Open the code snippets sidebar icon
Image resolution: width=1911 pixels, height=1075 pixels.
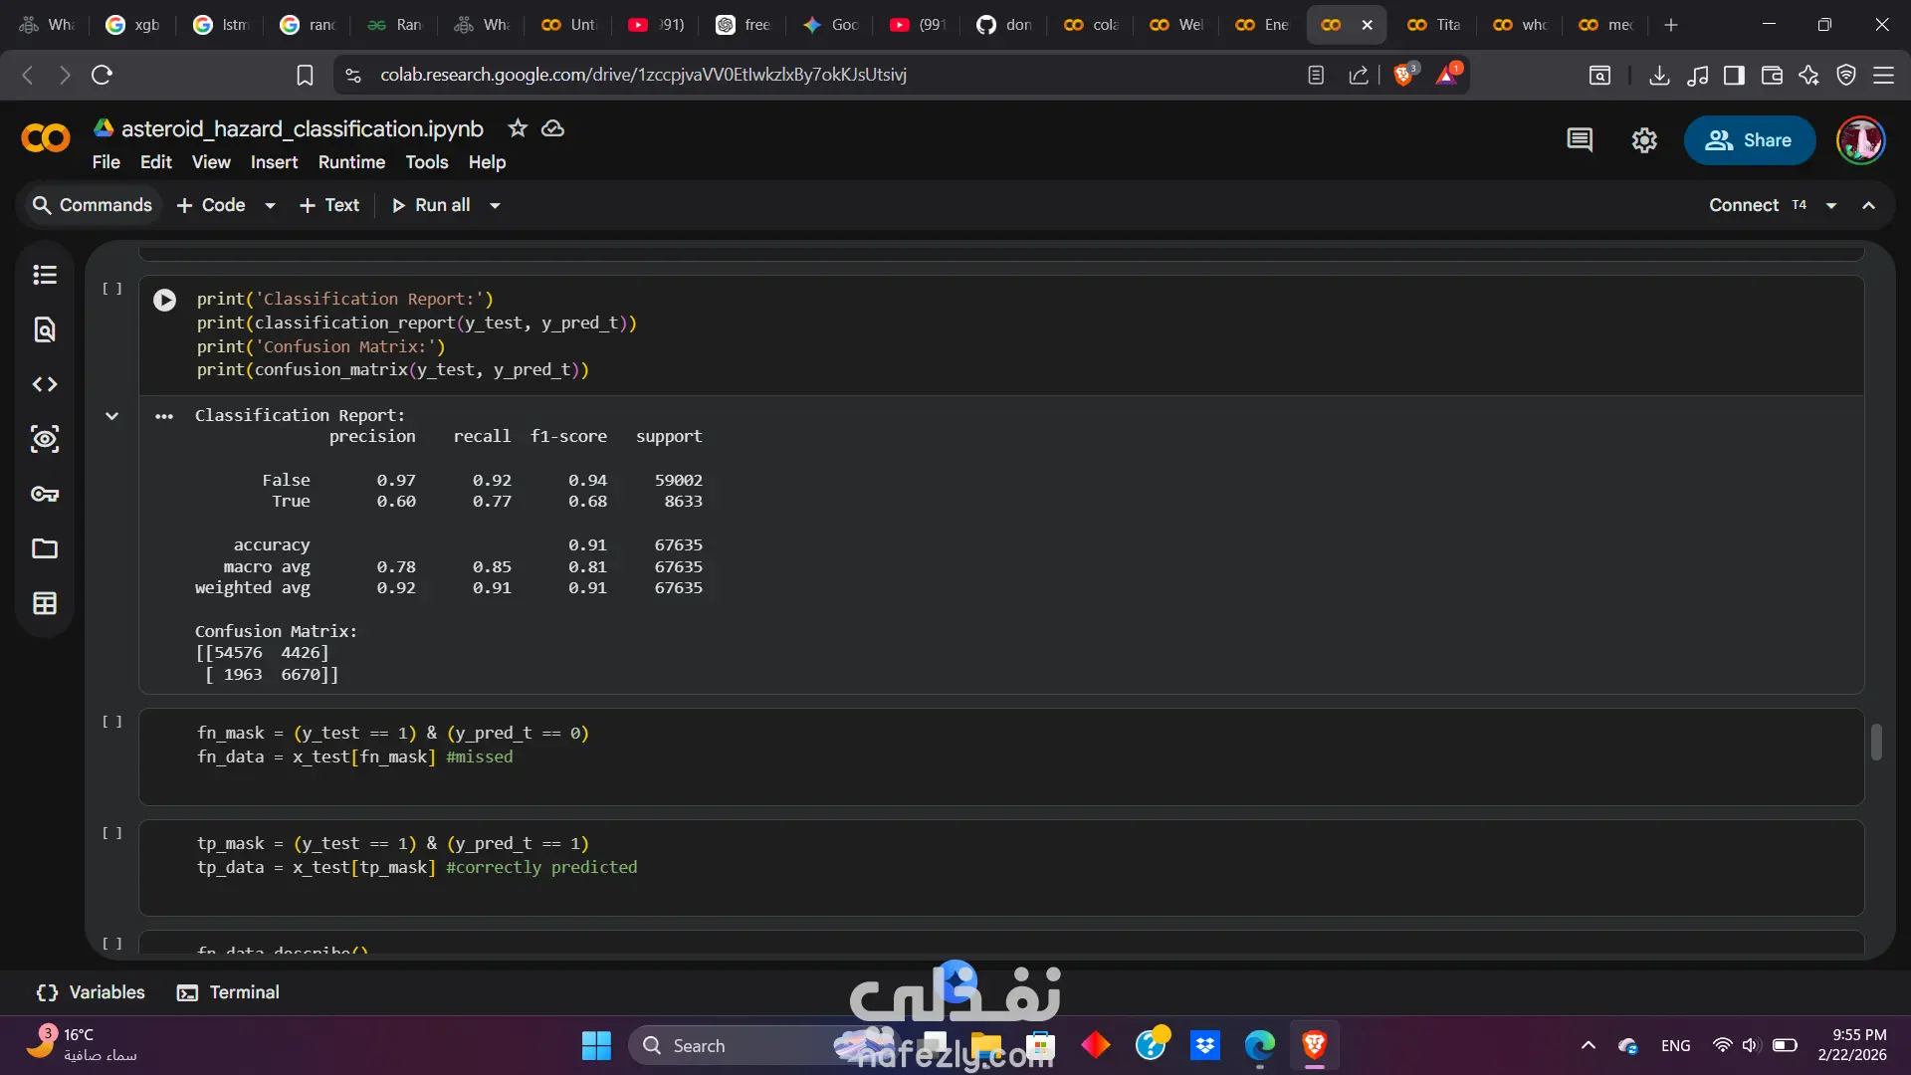pyautogui.click(x=45, y=384)
